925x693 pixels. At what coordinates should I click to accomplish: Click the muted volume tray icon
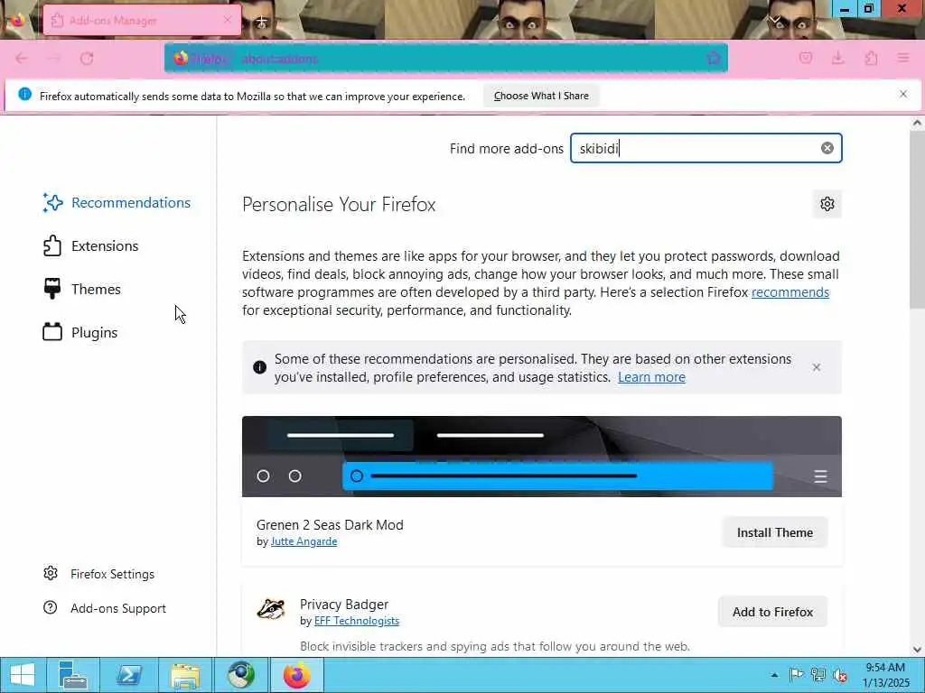tap(840, 675)
